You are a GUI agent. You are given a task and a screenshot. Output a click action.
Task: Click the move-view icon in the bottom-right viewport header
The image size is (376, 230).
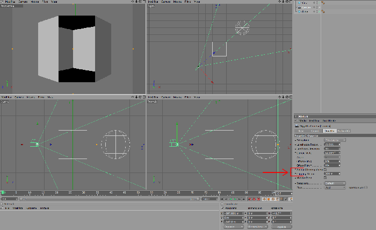coord(279,97)
